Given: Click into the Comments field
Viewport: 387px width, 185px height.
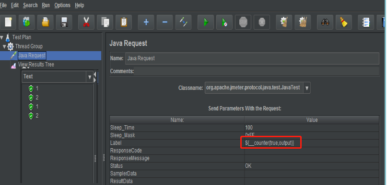Looking at the screenshot, I should point(257,71).
